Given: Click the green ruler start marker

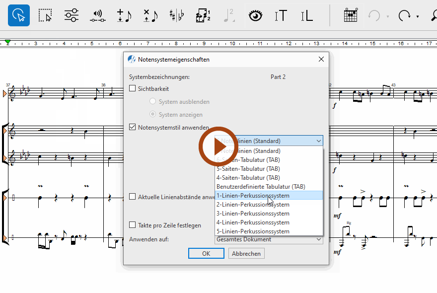Looking at the screenshot, I should point(7,42).
